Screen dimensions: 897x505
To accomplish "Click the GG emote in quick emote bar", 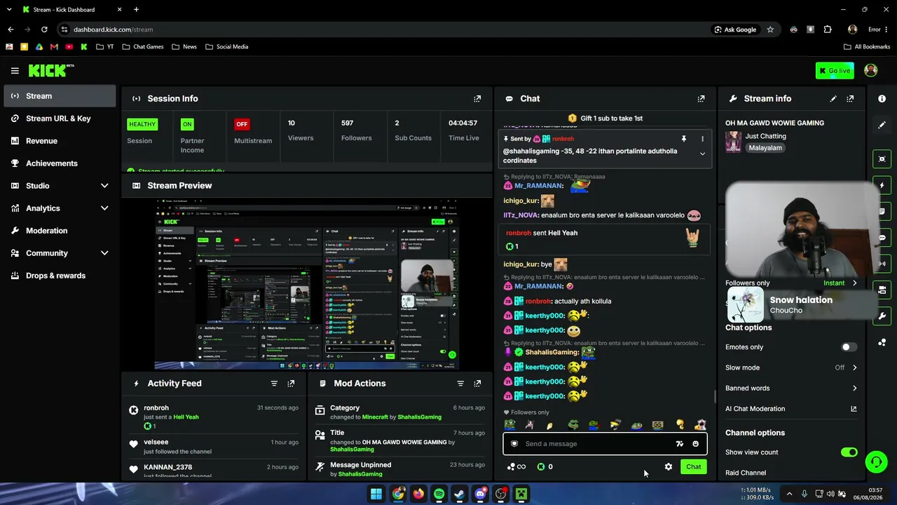I will [x=657, y=424].
